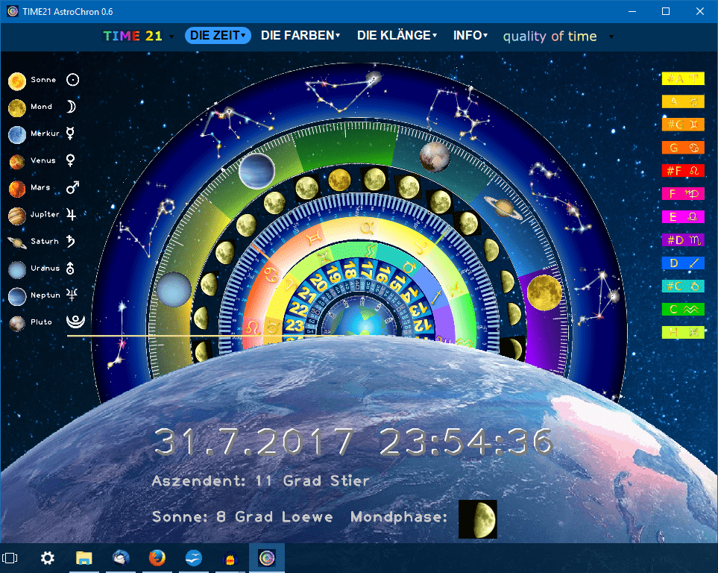The image size is (718, 573).
Task: Click the astrological glyph beside Jupiter
Action: point(71,214)
